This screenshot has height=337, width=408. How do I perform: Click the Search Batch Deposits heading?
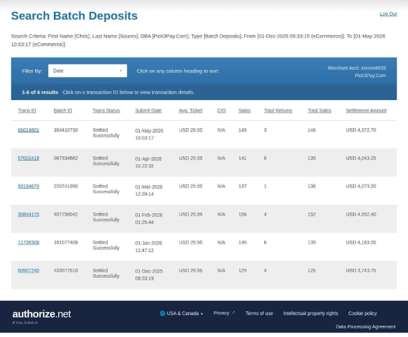74,16
